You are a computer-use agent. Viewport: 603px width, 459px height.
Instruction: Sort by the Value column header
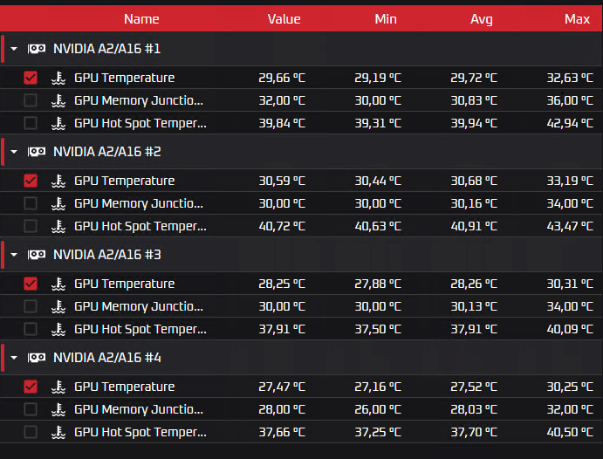(284, 19)
